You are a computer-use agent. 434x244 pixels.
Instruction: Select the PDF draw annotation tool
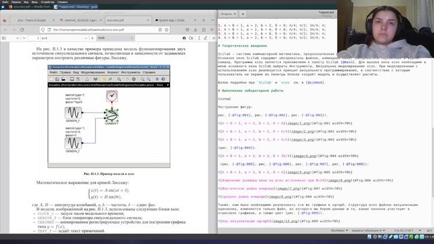coord(205,38)
